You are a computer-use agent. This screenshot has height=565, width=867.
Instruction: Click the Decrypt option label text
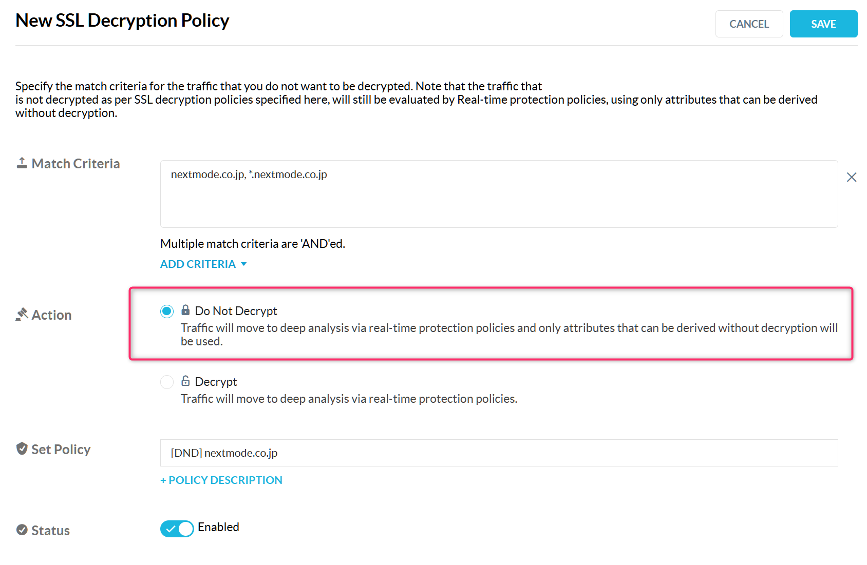coord(216,382)
